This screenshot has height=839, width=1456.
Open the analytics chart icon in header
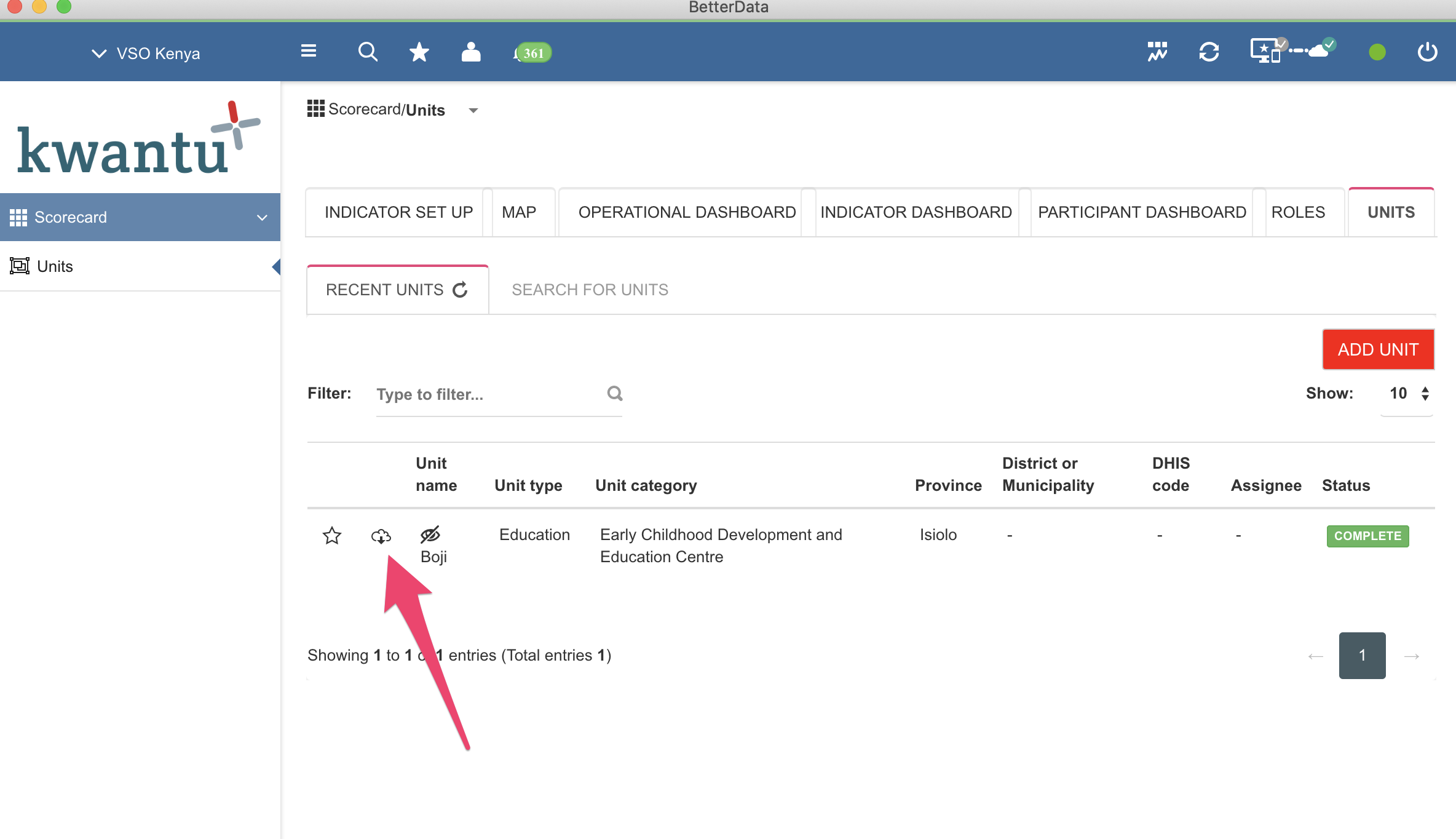coord(1157,52)
